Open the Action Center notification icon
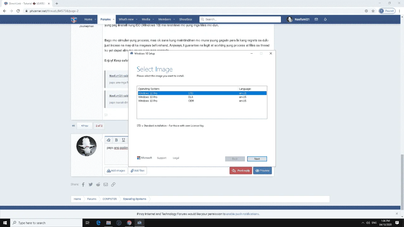 397,223
